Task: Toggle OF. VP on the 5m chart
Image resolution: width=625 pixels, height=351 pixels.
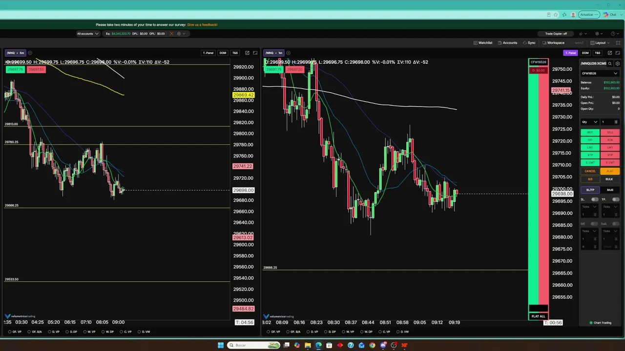Action: (x=15, y=331)
